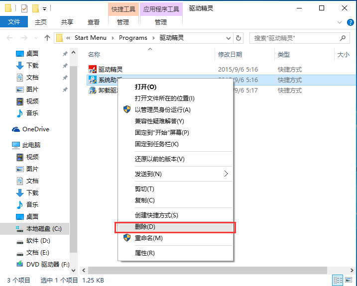Click the 卸载驱动精灵 shortcut icon
Image resolution: width=357 pixels, height=286 pixels.
point(93,91)
